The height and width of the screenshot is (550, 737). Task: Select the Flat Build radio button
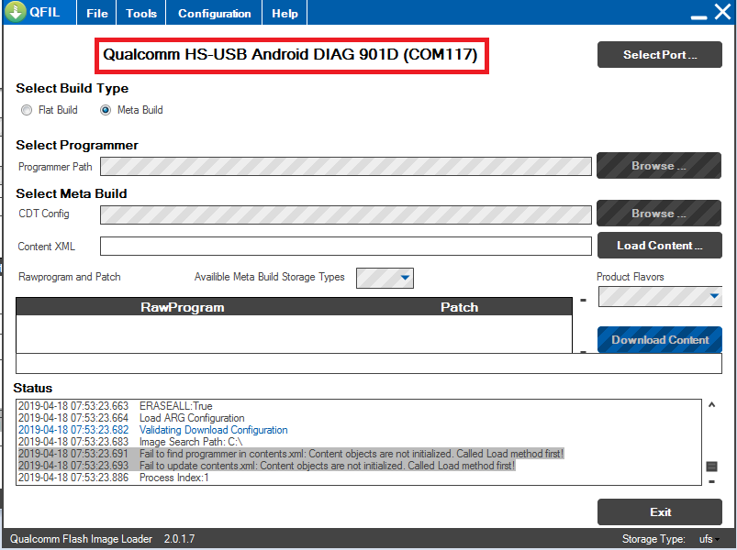(x=27, y=110)
